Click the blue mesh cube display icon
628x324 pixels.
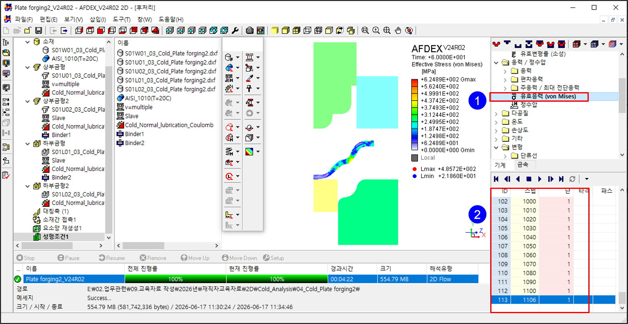point(595,43)
